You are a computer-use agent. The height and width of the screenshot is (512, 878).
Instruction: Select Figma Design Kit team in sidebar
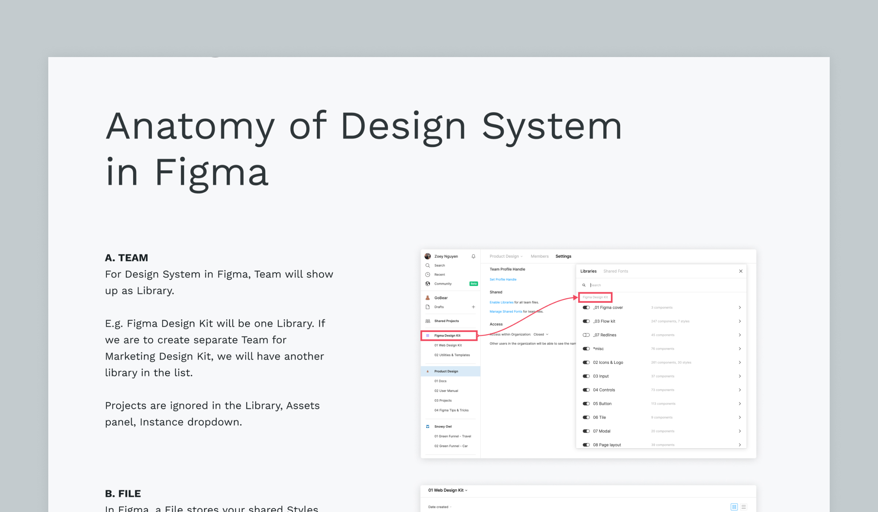point(449,335)
